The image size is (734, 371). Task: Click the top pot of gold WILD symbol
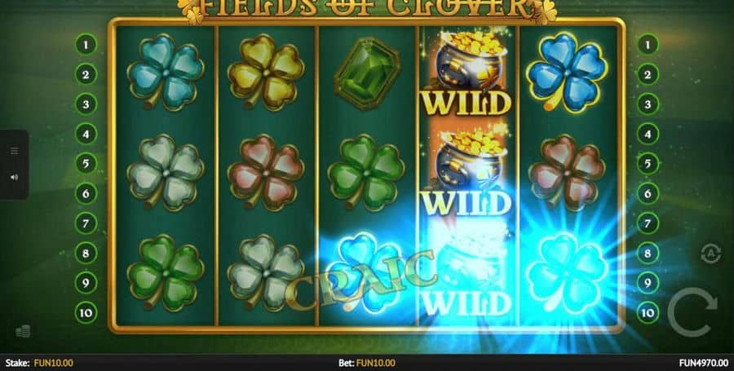tap(467, 74)
